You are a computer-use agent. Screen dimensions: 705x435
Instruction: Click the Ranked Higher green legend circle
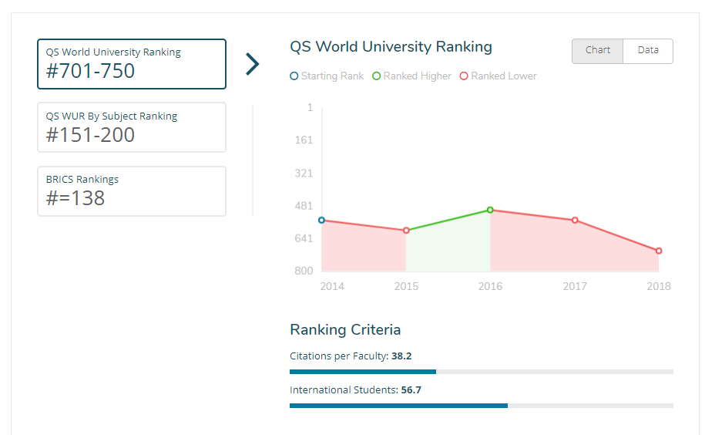pyautogui.click(x=376, y=76)
